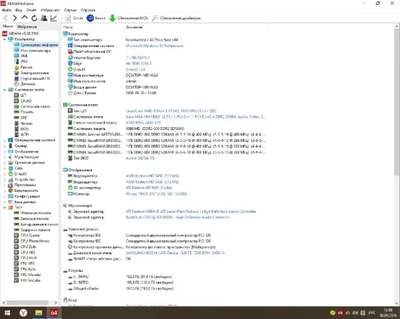
Task: Select Суммарная информация in the tree
Action: (x=36, y=45)
